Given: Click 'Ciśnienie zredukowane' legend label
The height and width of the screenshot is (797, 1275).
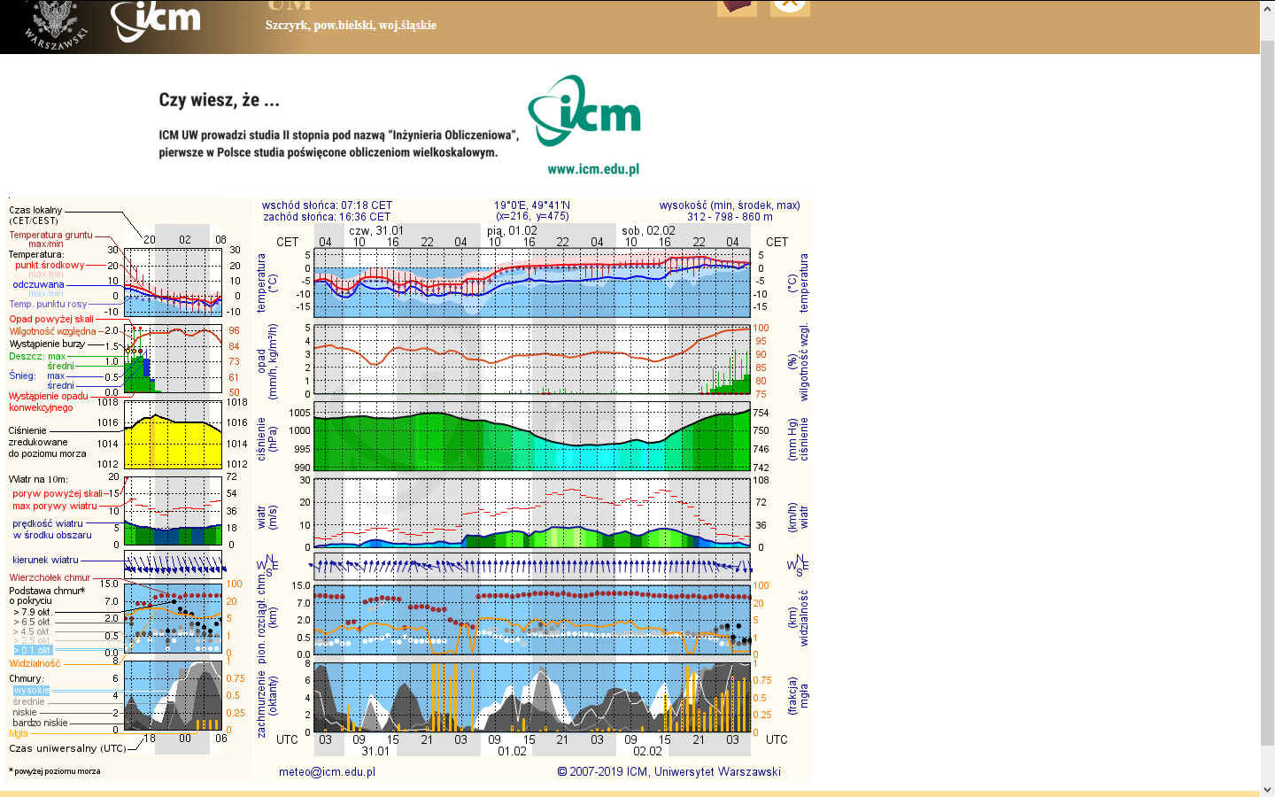Looking at the screenshot, I should tap(38, 436).
